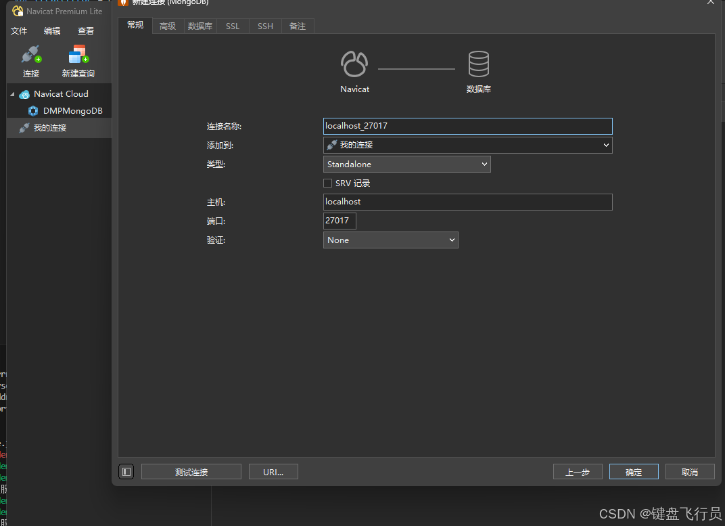Click the Navicat Premium Lite app logo
Screen dimensions: 725x526
point(18,11)
